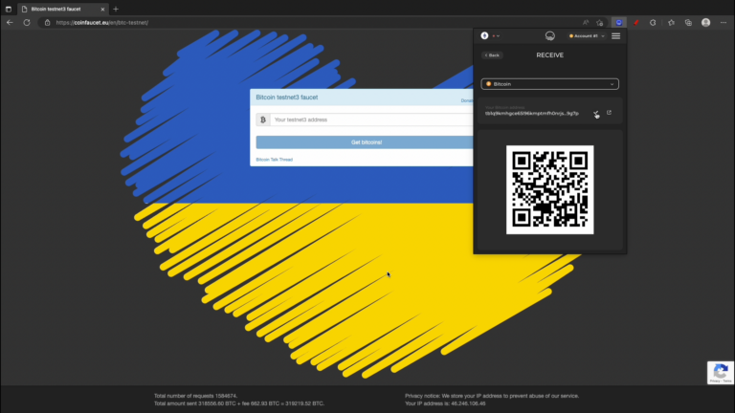Click the Donate link in faucet header
735x413 pixels.
coord(467,100)
